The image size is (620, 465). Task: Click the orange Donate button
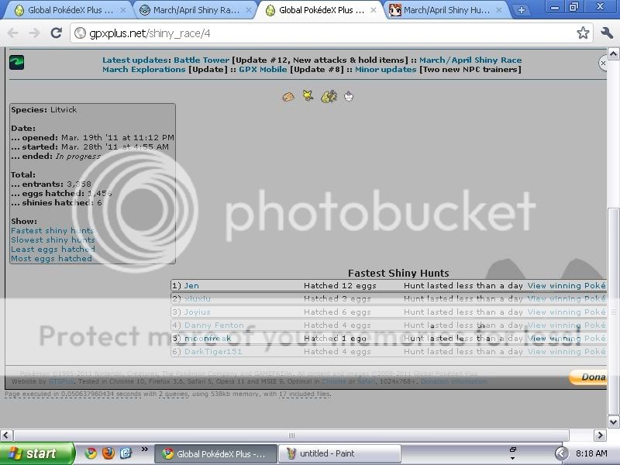[590, 377]
